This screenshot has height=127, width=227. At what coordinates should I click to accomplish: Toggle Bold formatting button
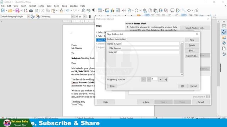click(90, 17)
